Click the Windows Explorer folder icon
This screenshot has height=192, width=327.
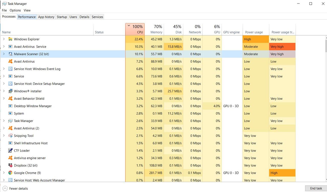tap(10, 39)
